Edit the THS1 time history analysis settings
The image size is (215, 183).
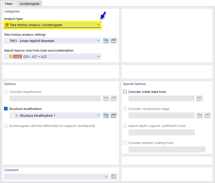pyautogui.click(x=114, y=41)
